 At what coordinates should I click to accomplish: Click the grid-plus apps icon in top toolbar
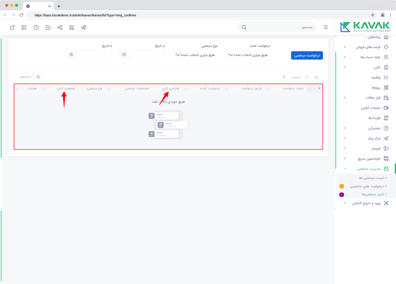click(72, 27)
